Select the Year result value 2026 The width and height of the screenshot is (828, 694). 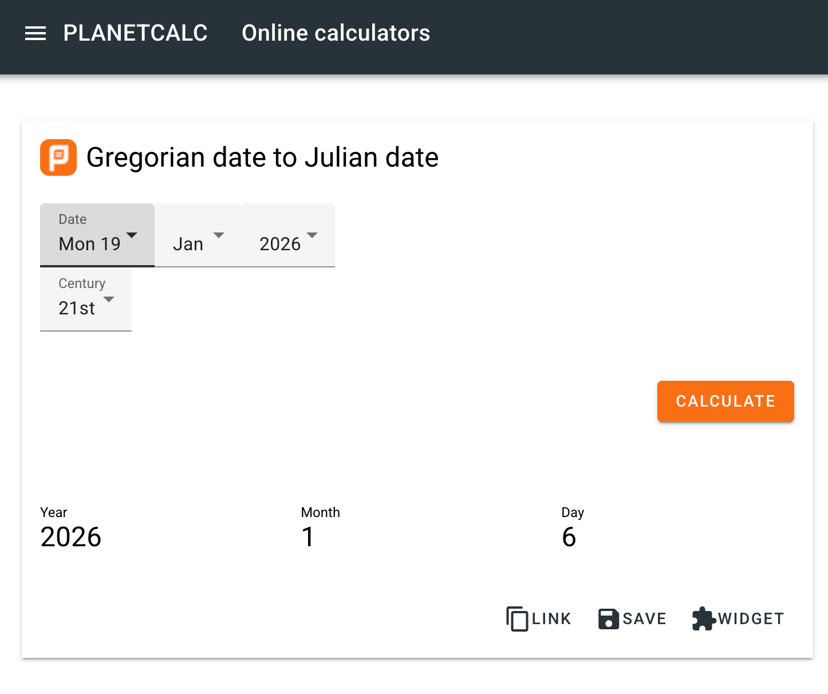tap(71, 537)
